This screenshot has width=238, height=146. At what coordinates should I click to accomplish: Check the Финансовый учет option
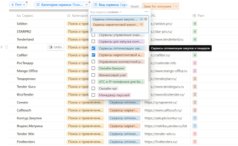pyautogui.click(x=93, y=75)
